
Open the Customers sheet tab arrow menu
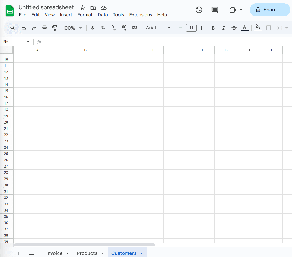point(141,253)
